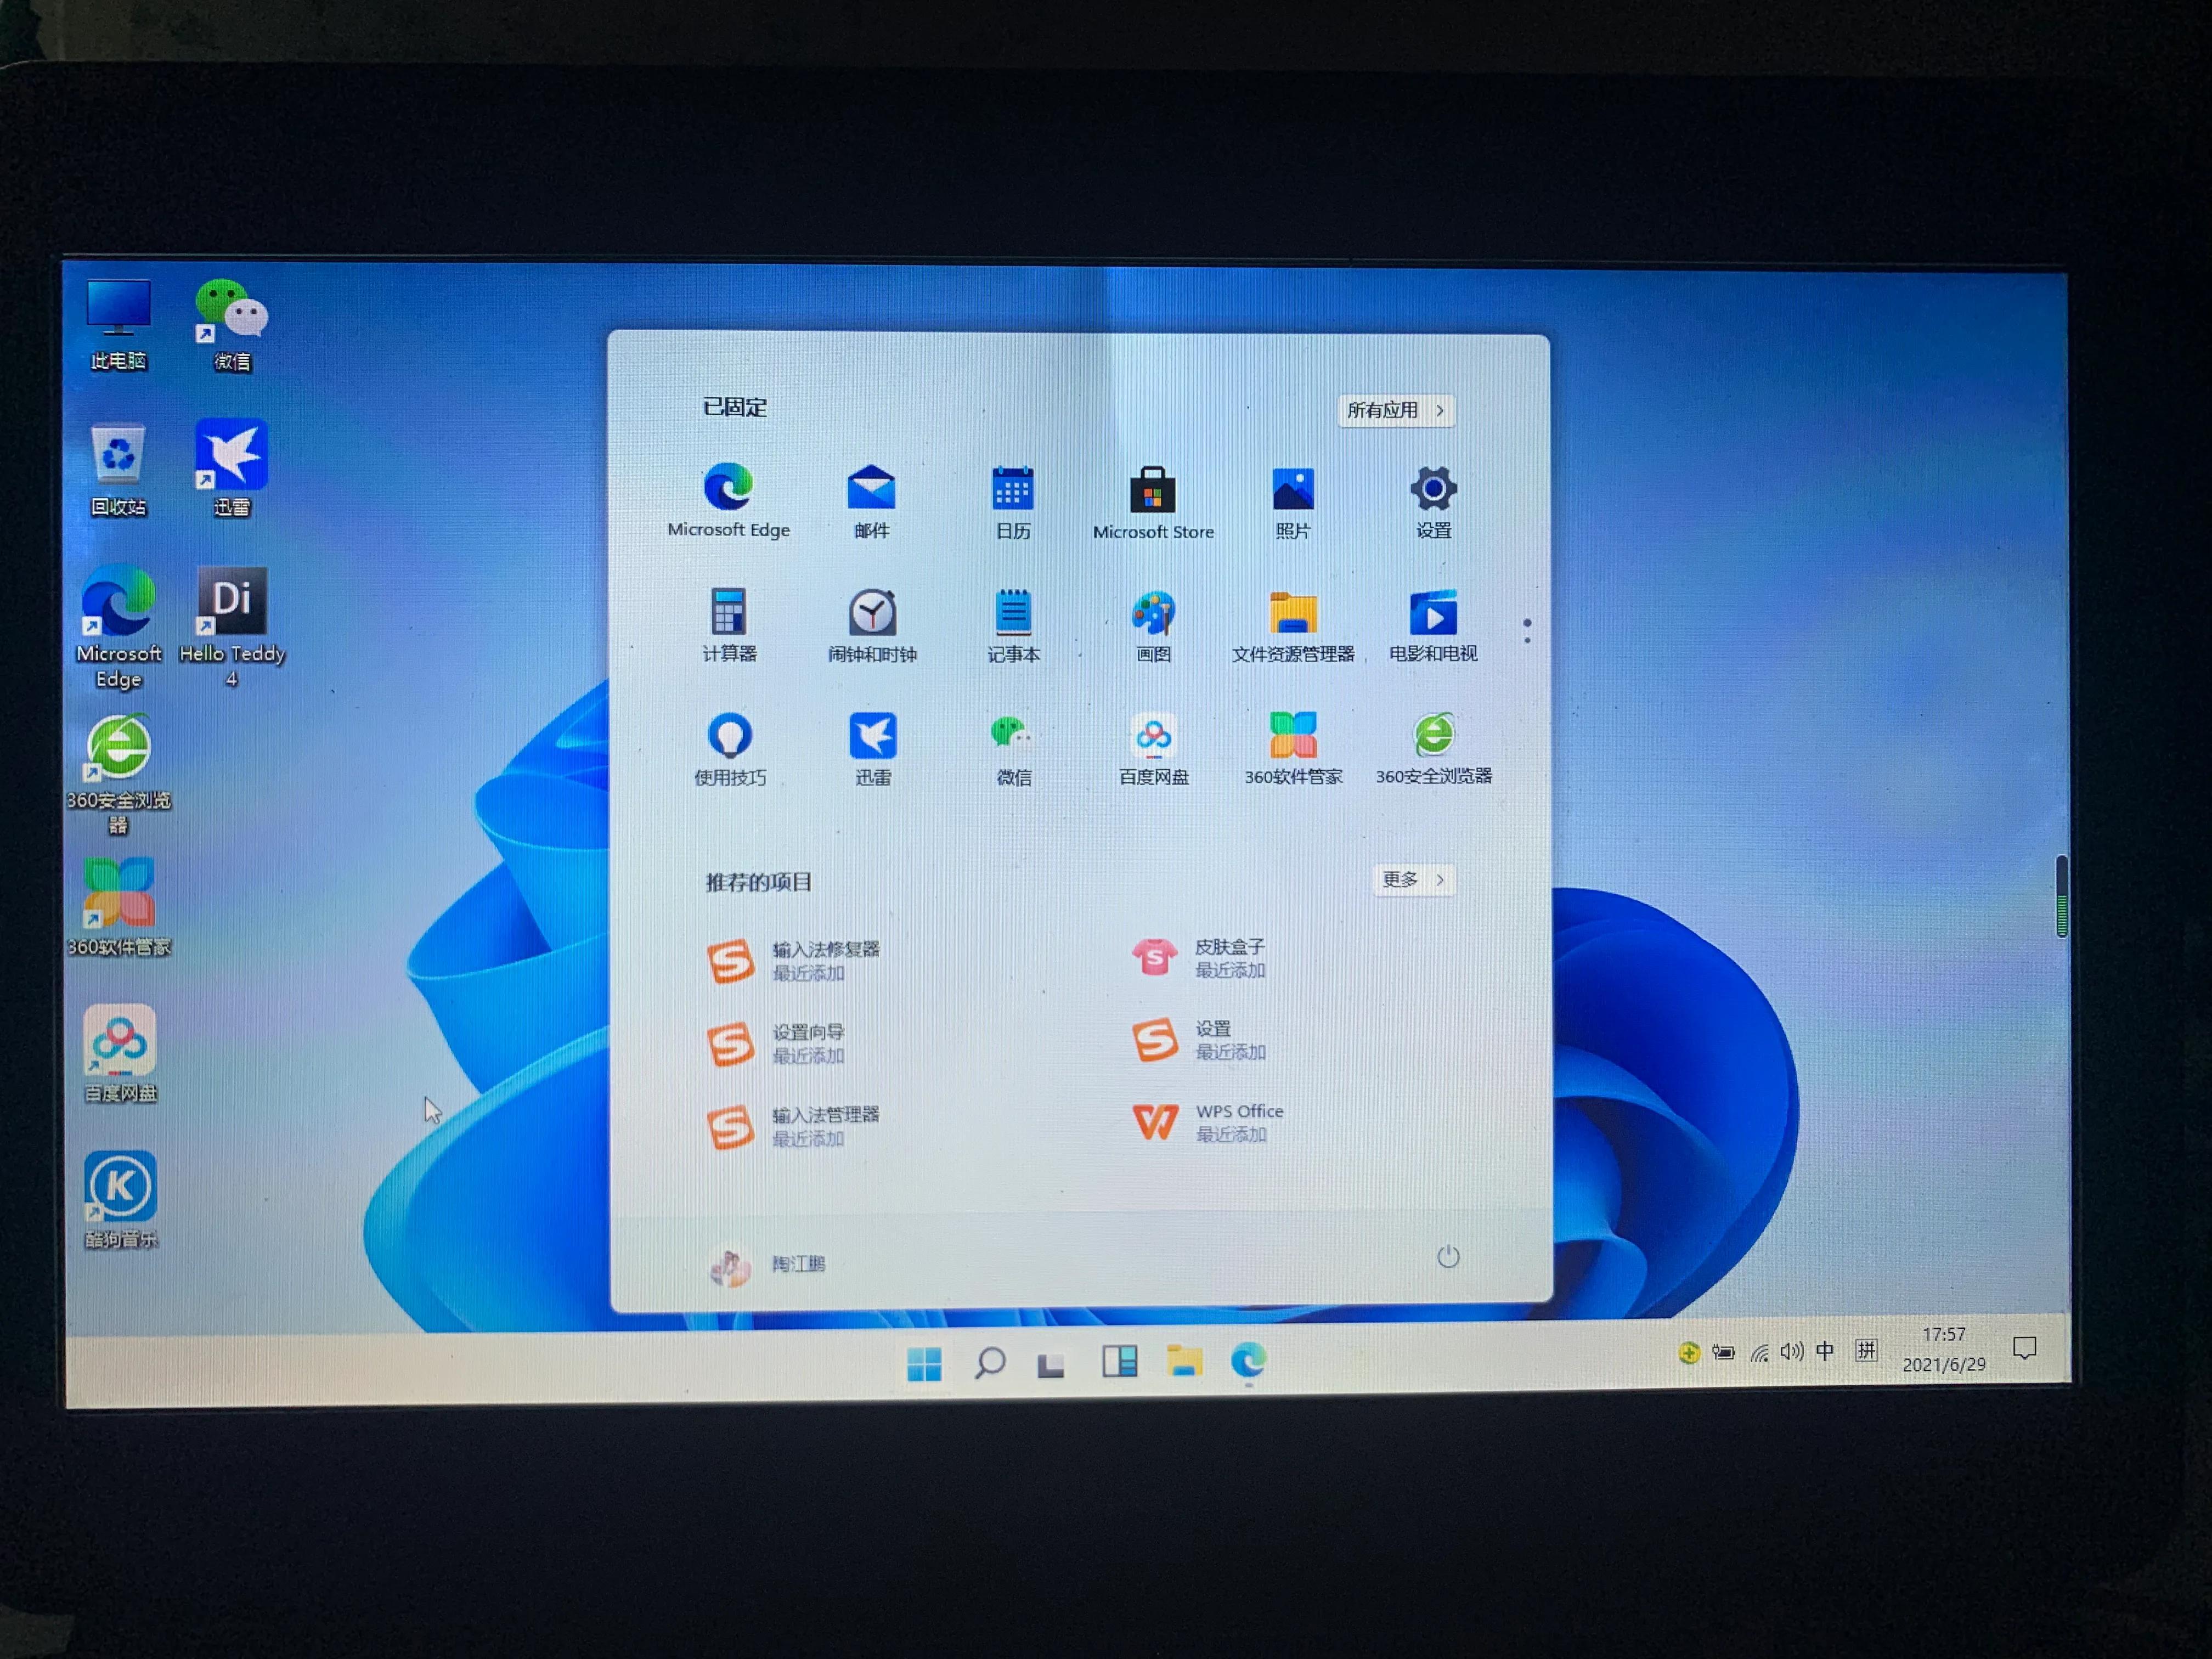
Task: Toggle Chinese/English input mode (中) indicator
Action: click(x=1825, y=1351)
